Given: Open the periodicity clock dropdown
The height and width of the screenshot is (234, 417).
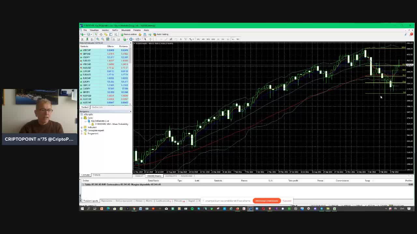Looking at the screenshot, I should click(x=132, y=39).
